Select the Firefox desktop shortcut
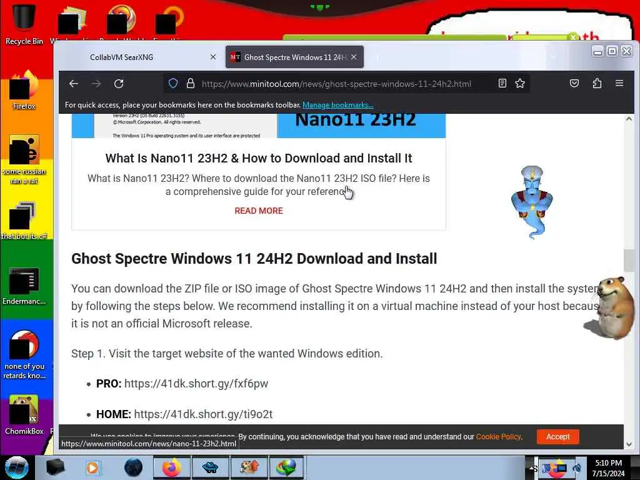 point(24,91)
